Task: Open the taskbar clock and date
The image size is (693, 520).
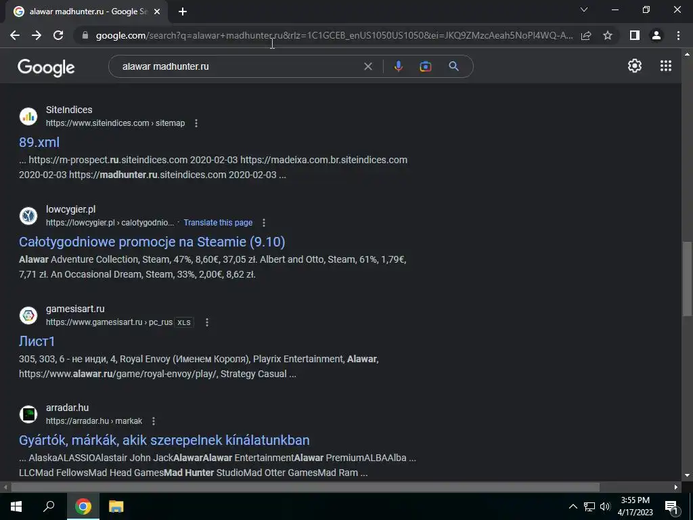Action: 635,506
